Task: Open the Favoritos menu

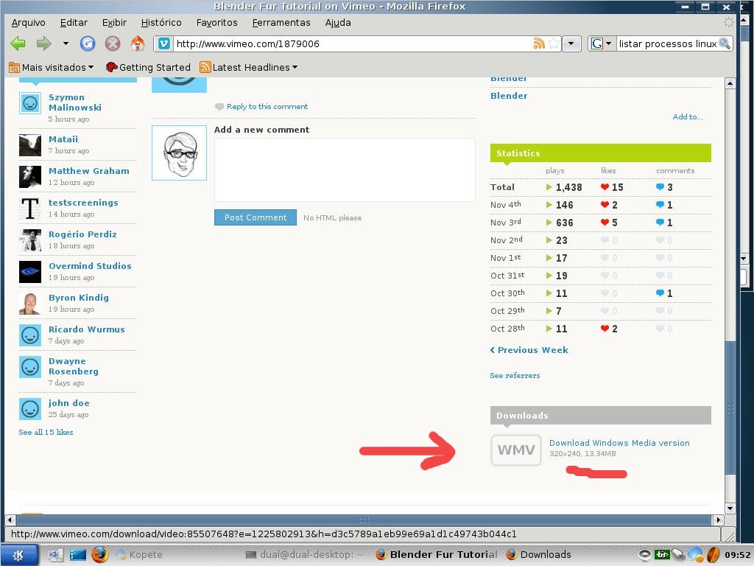Action: pos(217,23)
